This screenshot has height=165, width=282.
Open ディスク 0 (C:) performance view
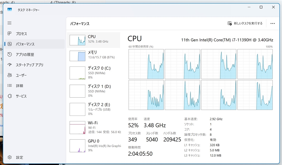94,73
